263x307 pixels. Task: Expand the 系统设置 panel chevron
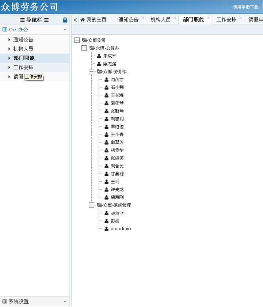(65, 302)
